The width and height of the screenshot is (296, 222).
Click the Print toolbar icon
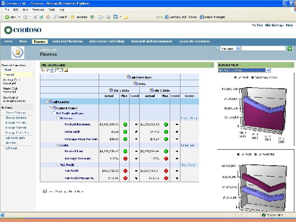(109, 17)
